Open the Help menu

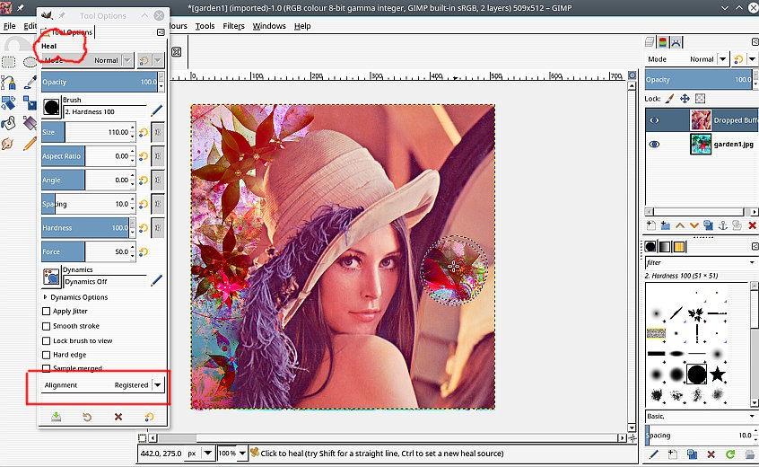302,26
